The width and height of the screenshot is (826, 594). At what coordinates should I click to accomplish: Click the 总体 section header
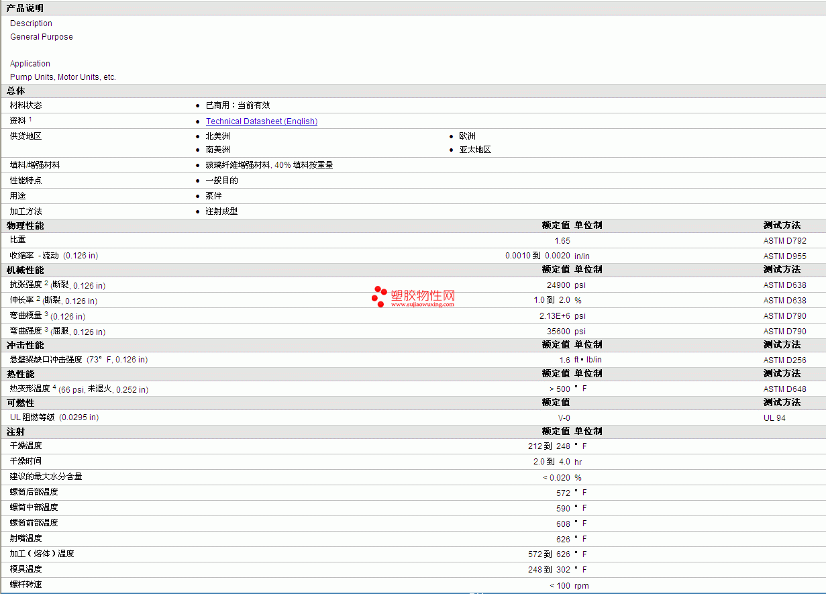point(15,91)
